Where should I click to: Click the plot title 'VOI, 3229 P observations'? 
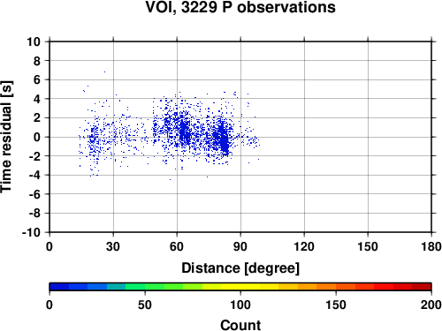(240, 7)
